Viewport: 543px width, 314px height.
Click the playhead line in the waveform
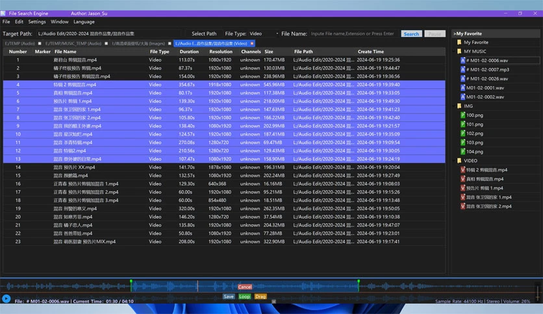pos(197,286)
